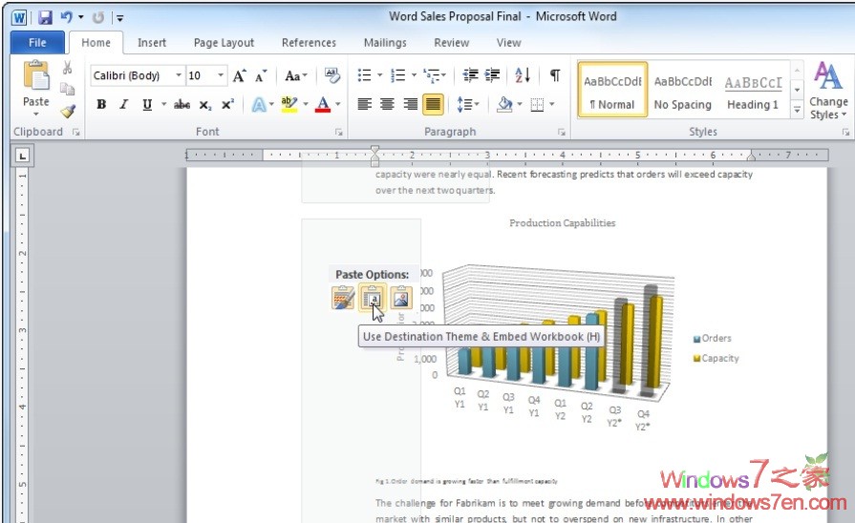Click the red Font Color button
This screenshot has width=855, height=523.
(323, 105)
